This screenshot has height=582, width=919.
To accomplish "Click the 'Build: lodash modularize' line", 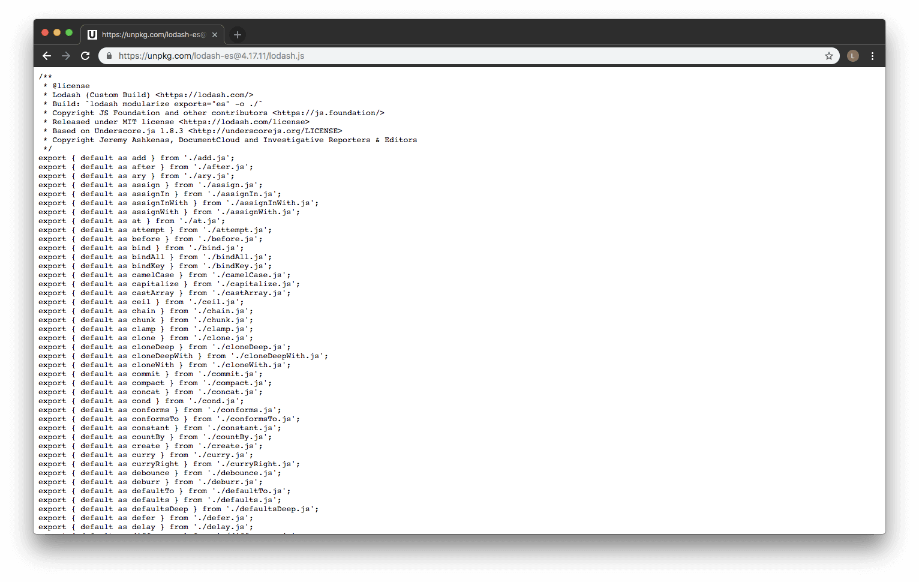I will coord(152,104).
